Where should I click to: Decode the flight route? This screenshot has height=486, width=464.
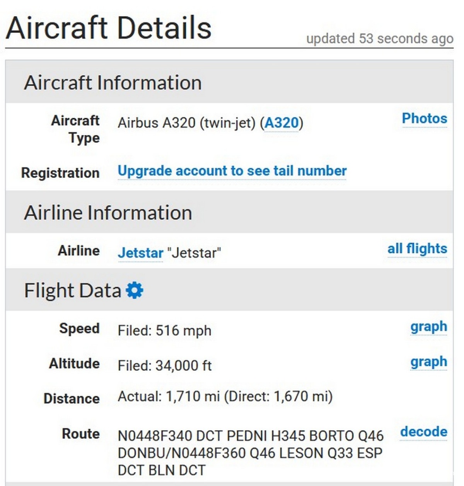(x=423, y=431)
